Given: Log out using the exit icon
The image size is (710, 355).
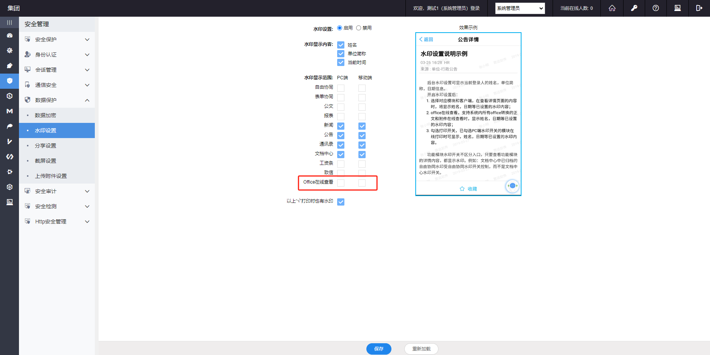Looking at the screenshot, I should [x=699, y=8].
